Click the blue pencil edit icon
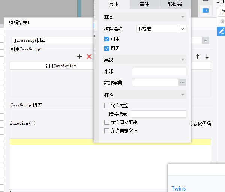 [x=221, y=31]
